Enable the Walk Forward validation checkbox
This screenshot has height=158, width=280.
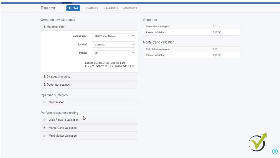coord(44,120)
